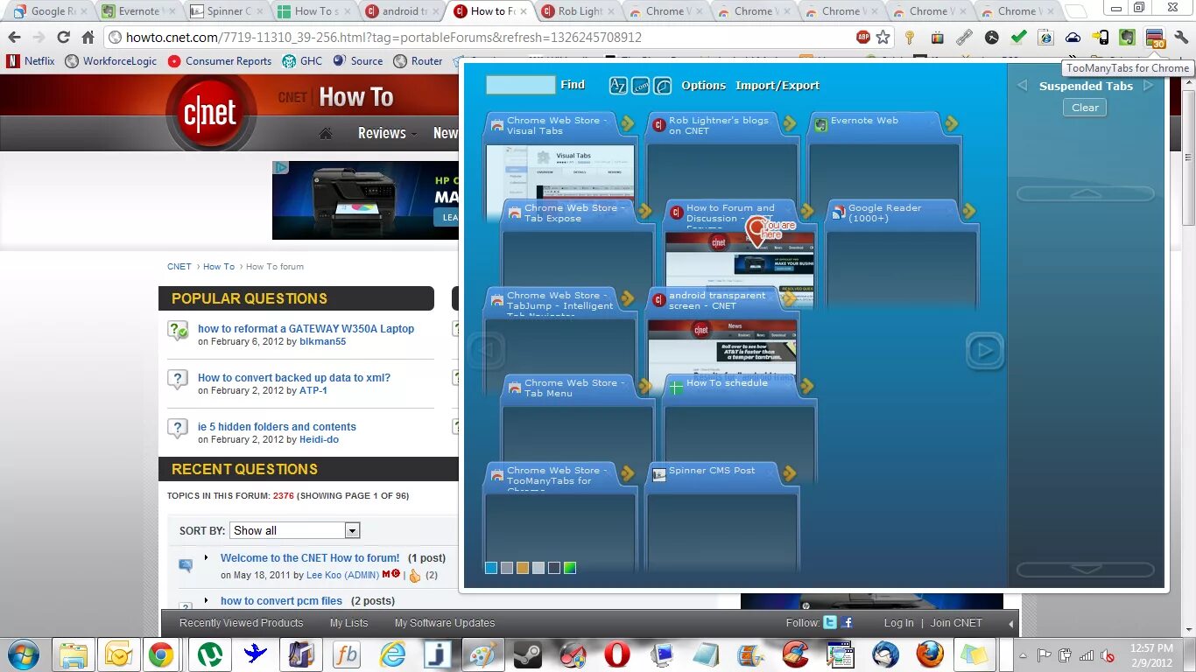Click the send-to-phone extension icon

[1101, 37]
